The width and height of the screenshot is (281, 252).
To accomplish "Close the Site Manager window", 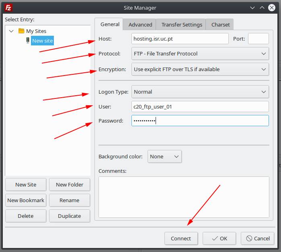I will coord(271,8).
